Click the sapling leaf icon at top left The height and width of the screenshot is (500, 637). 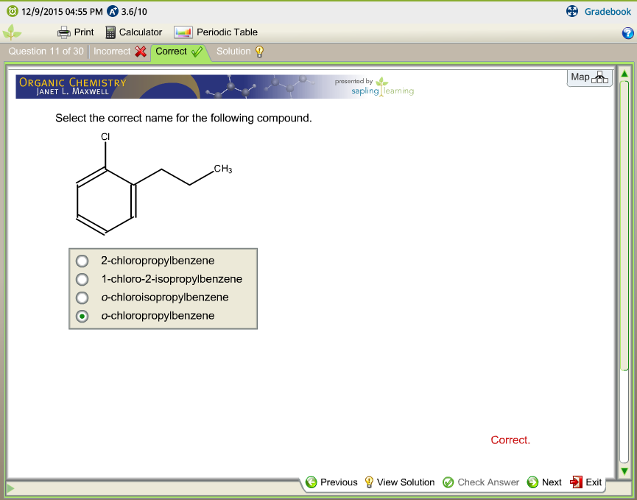point(11,32)
